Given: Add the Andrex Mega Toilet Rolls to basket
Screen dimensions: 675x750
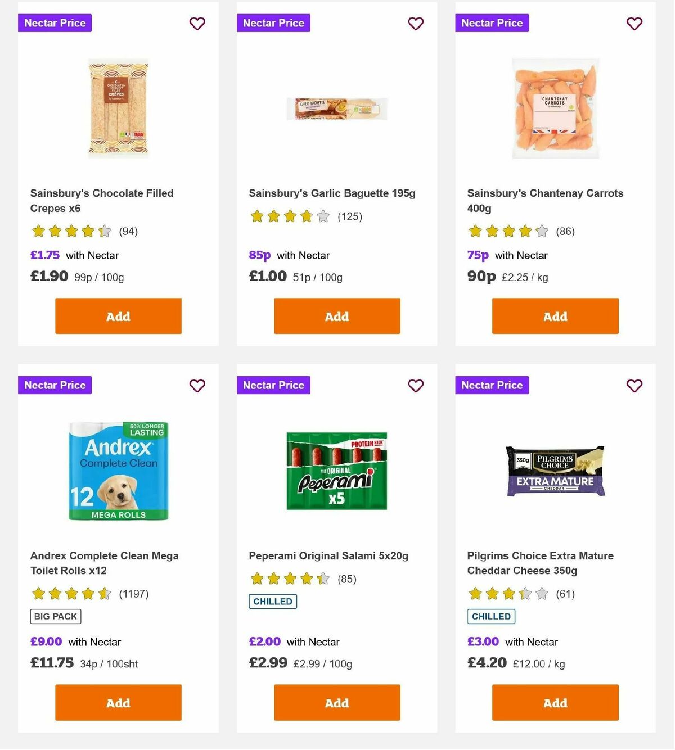Looking at the screenshot, I should click(118, 702).
